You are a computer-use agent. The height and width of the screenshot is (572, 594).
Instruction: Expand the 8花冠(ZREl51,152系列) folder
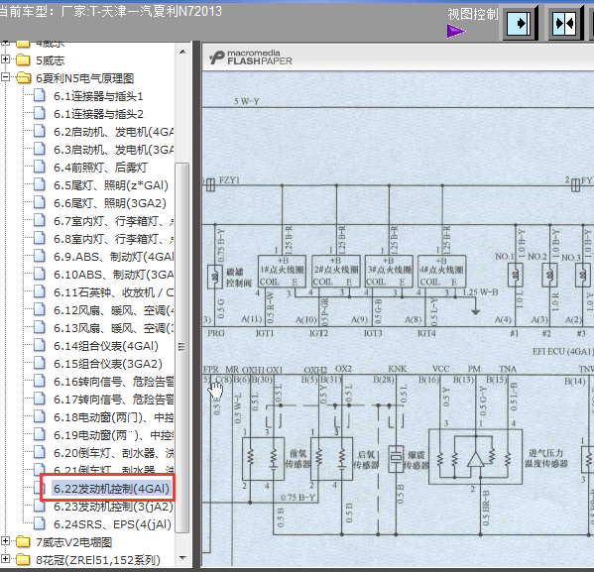click(x=5, y=559)
